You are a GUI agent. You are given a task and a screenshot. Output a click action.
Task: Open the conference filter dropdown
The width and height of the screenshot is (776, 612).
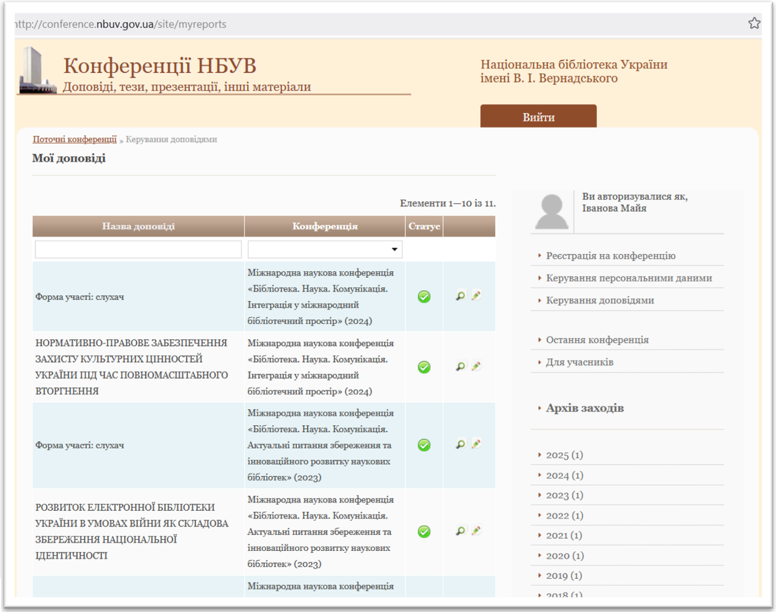(x=325, y=249)
